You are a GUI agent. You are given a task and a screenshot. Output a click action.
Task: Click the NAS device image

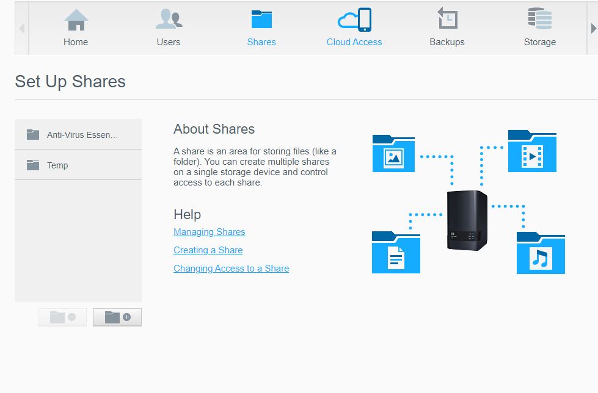(x=467, y=220)
